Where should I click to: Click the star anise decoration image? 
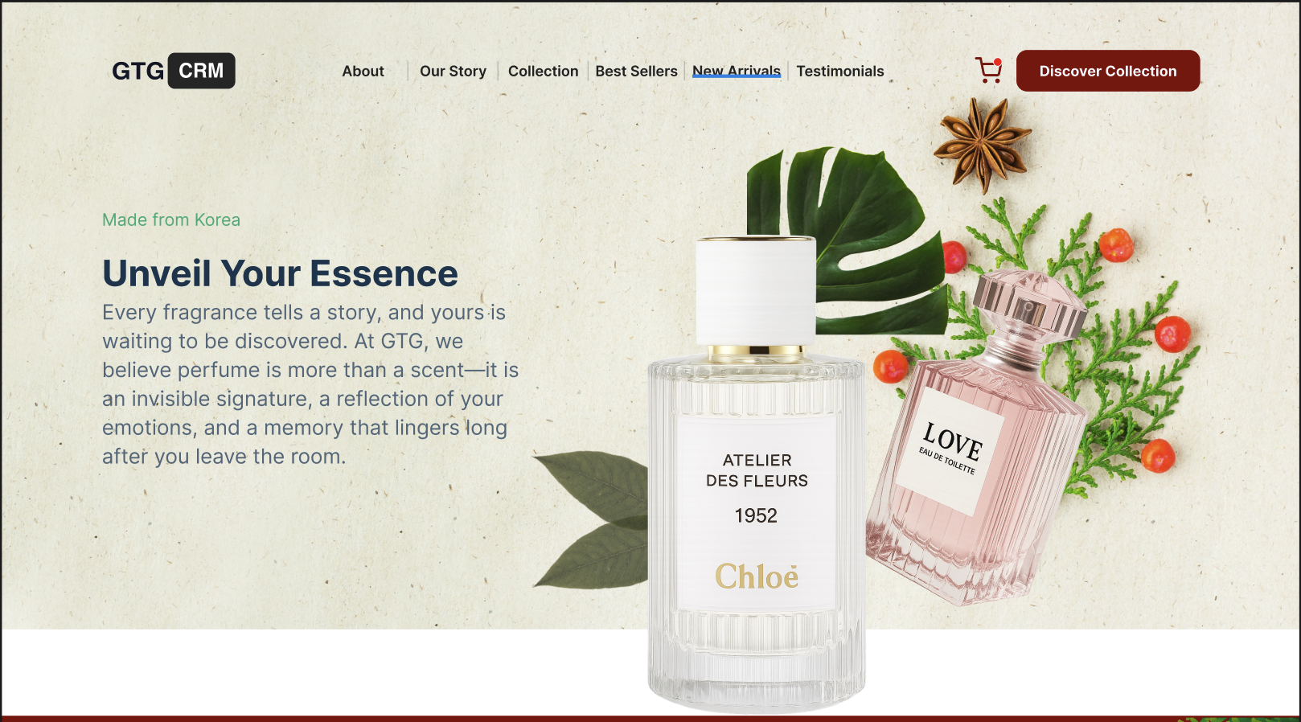point(982,145)
